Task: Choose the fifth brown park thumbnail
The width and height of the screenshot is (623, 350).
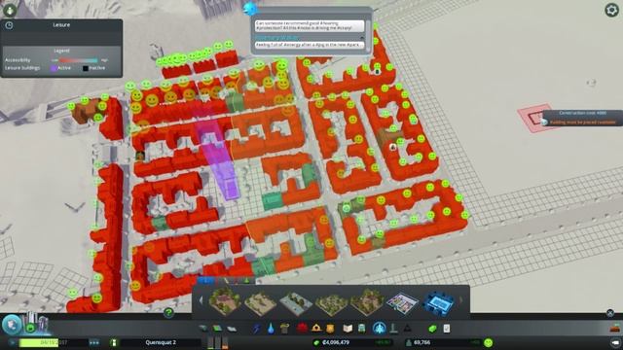Action: coord(367,302)
